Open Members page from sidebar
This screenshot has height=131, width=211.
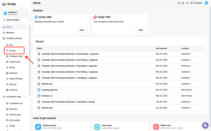tap(10, 33)
